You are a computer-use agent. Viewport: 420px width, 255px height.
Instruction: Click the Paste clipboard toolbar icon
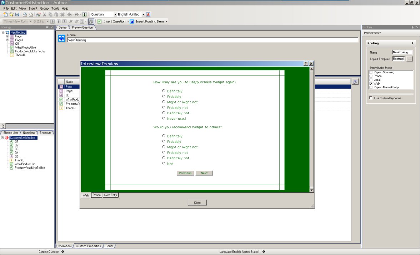tap(56, 14)
